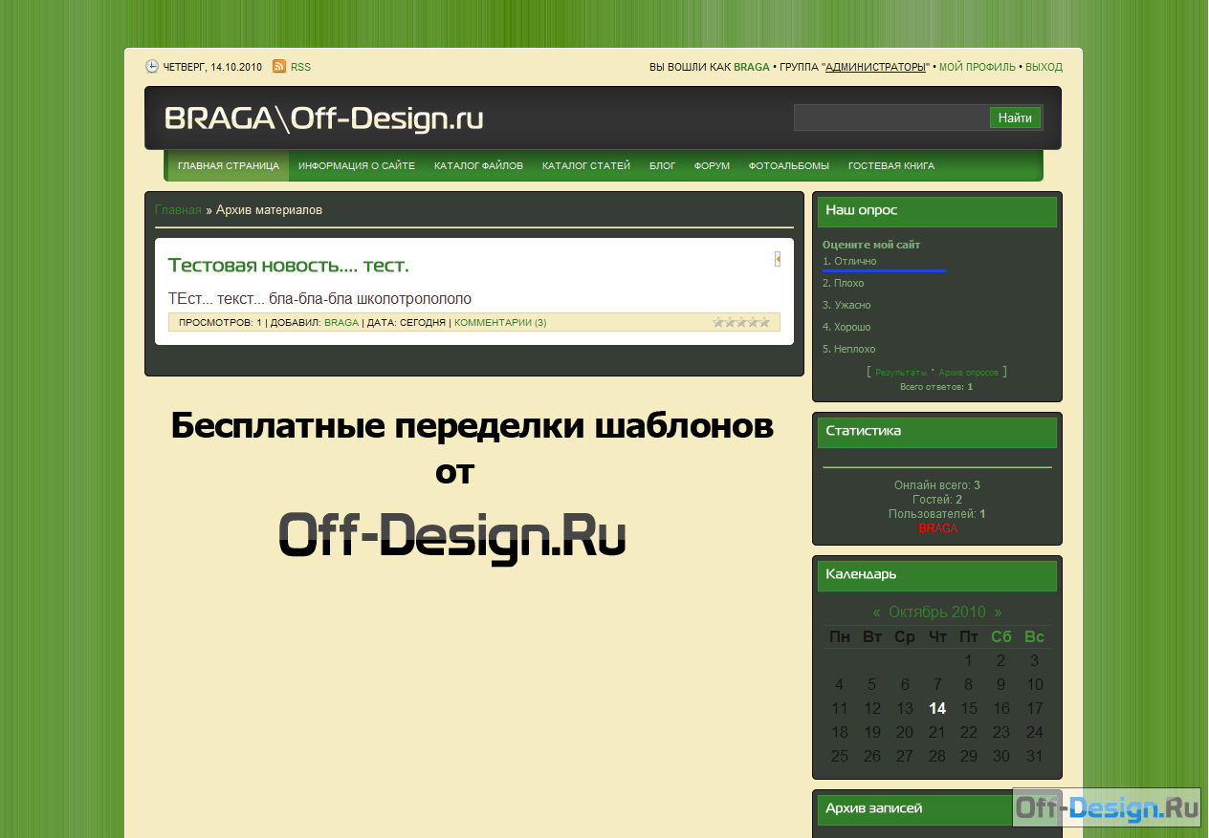The height and width of the screenshot is (838, 1209).
Task: Open the Каталог файлов menu item
Action: pyautogui.click(x=478, y=166)
